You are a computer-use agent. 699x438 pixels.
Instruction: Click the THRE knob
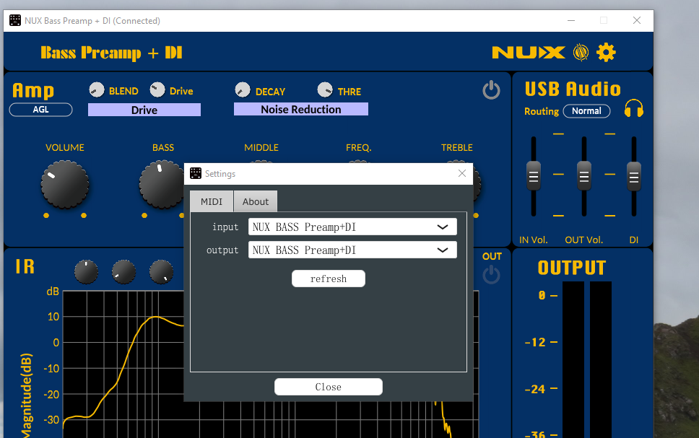[x=325, y=90]
